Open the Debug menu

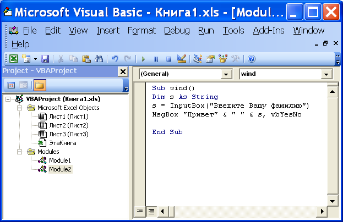coord(177,31)
